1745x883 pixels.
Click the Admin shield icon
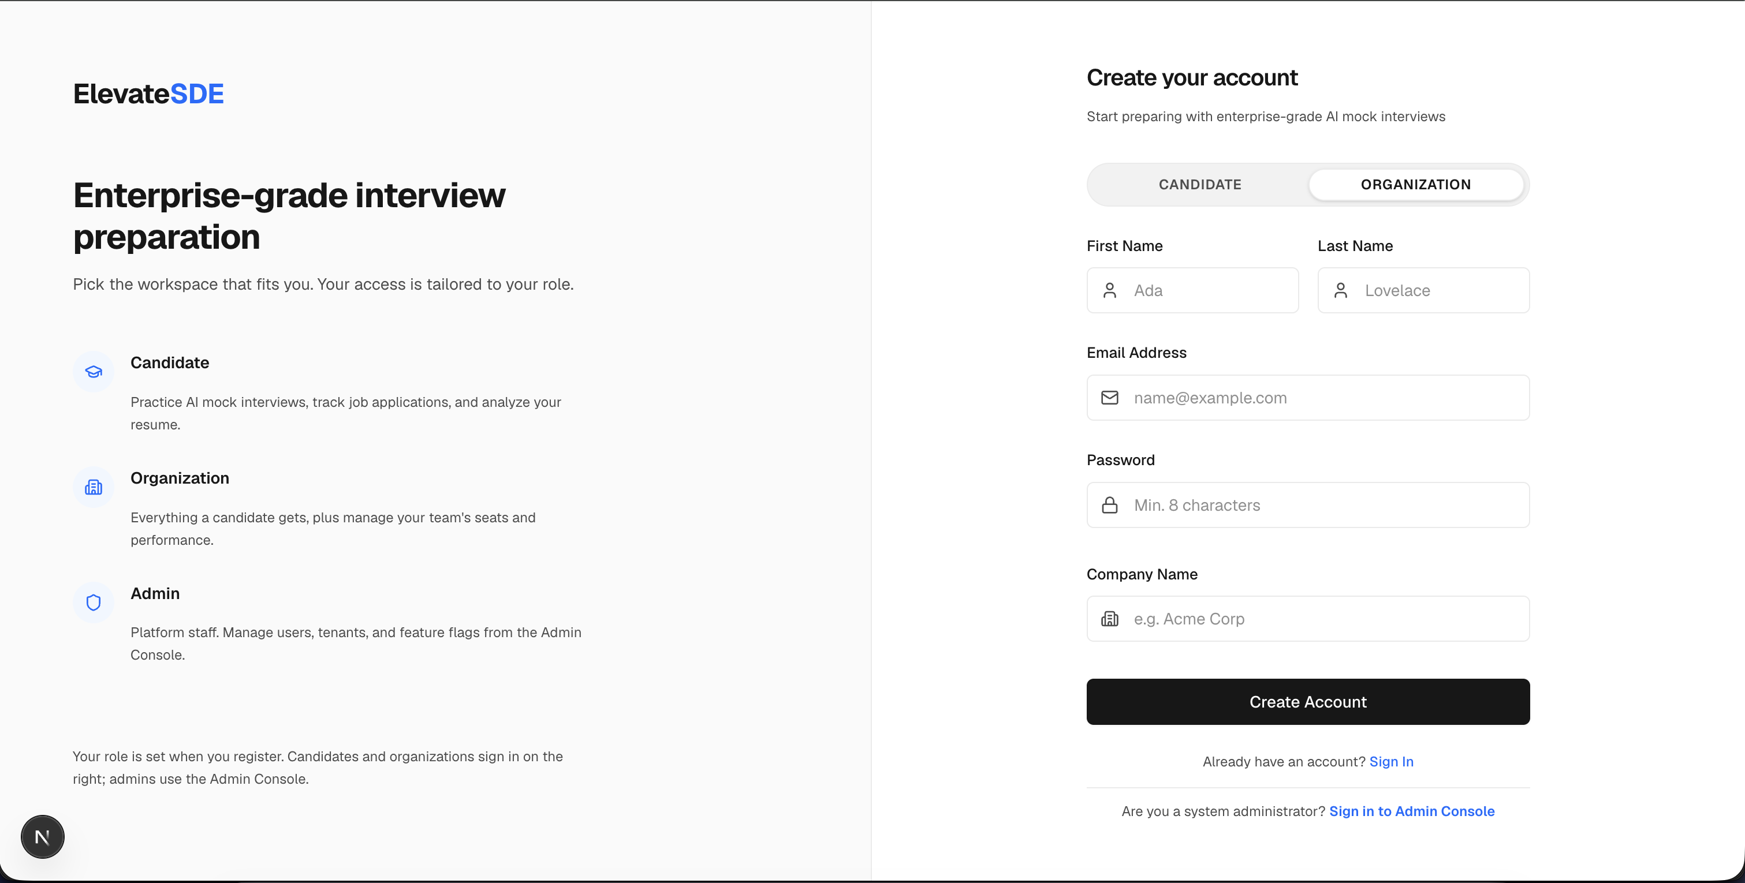tap(94, 603)
